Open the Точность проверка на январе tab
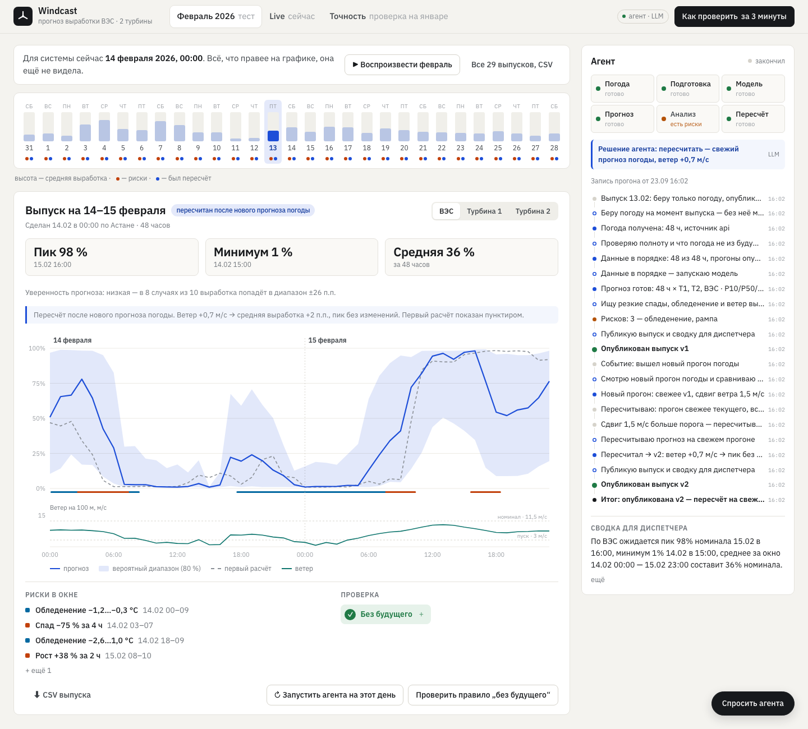Viewport: 808px width, 729px height. [x=389, y=17]
